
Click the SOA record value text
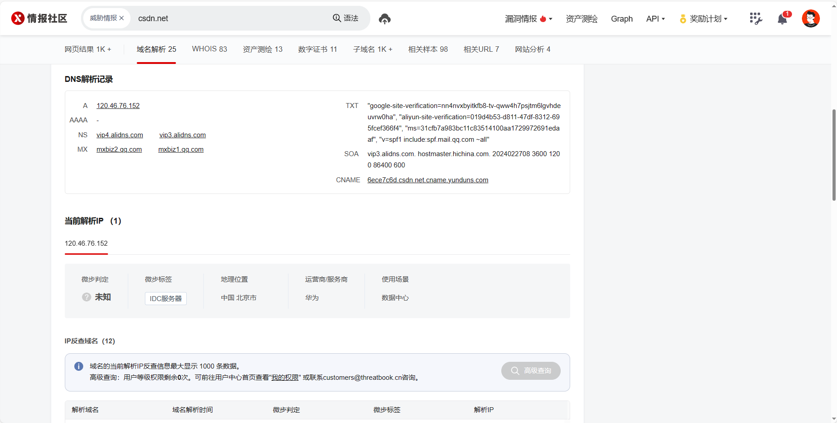[x=463, y=160]
